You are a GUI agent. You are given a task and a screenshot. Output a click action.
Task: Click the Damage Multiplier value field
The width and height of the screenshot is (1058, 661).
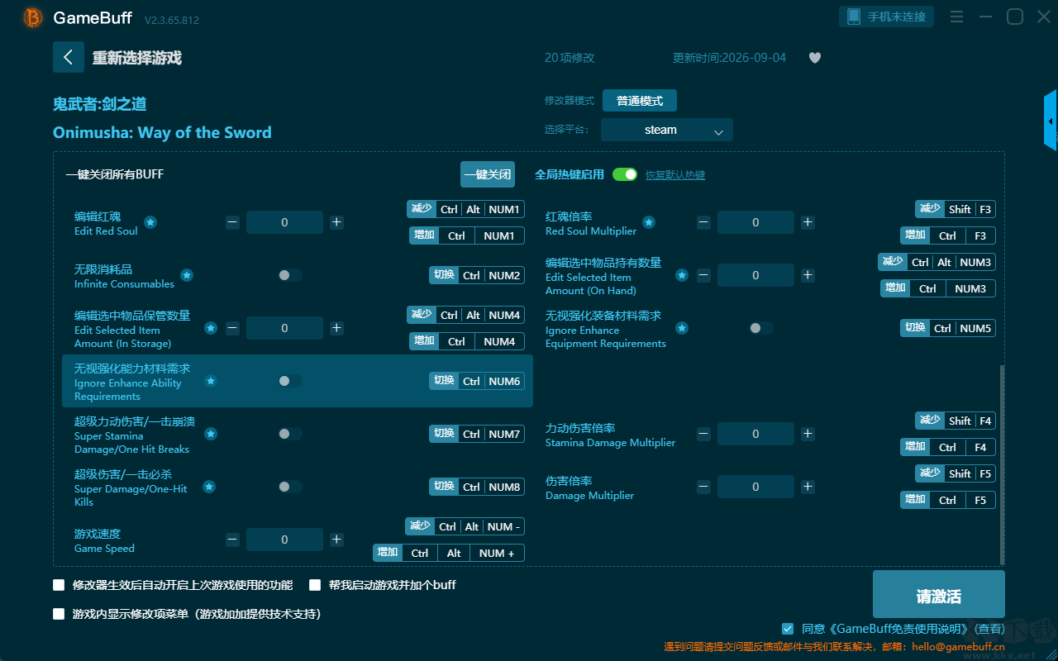coord(755,487)
